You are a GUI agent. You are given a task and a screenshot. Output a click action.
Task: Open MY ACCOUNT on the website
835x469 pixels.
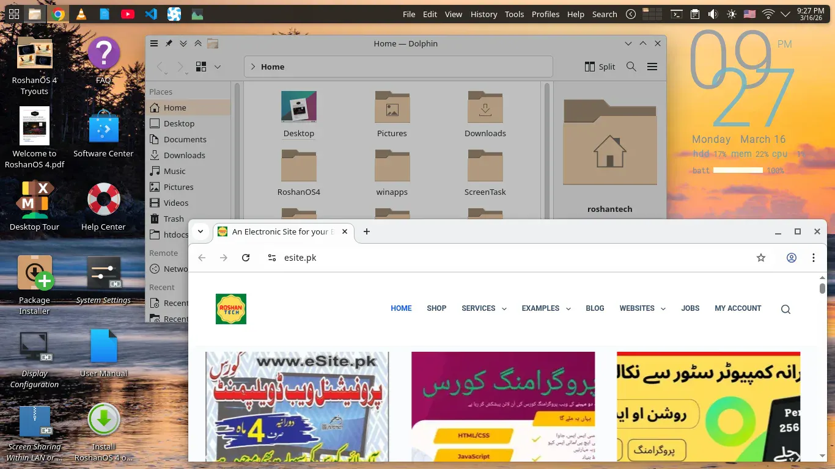[x=738, y=308]
